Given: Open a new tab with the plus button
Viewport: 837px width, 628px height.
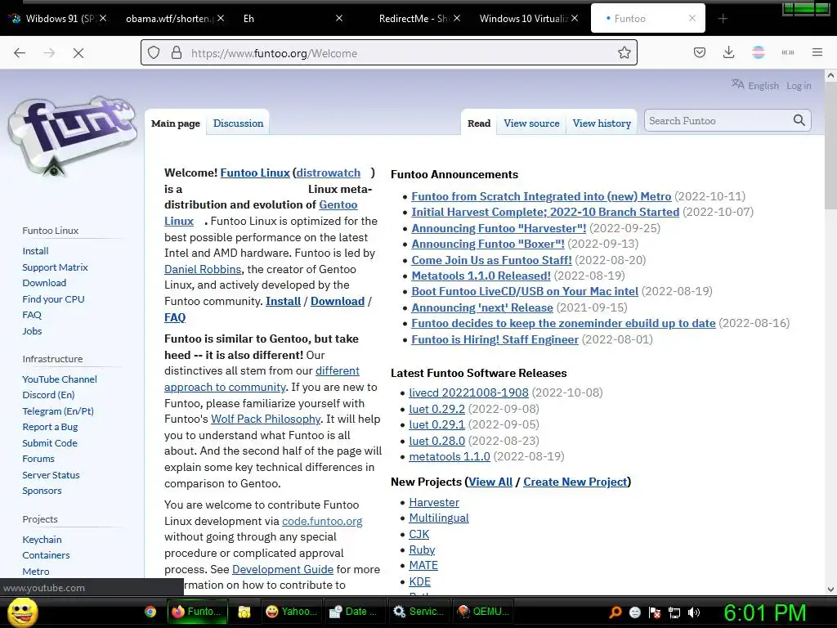Looking at the screenshot, I should click(x=723, y=19).
